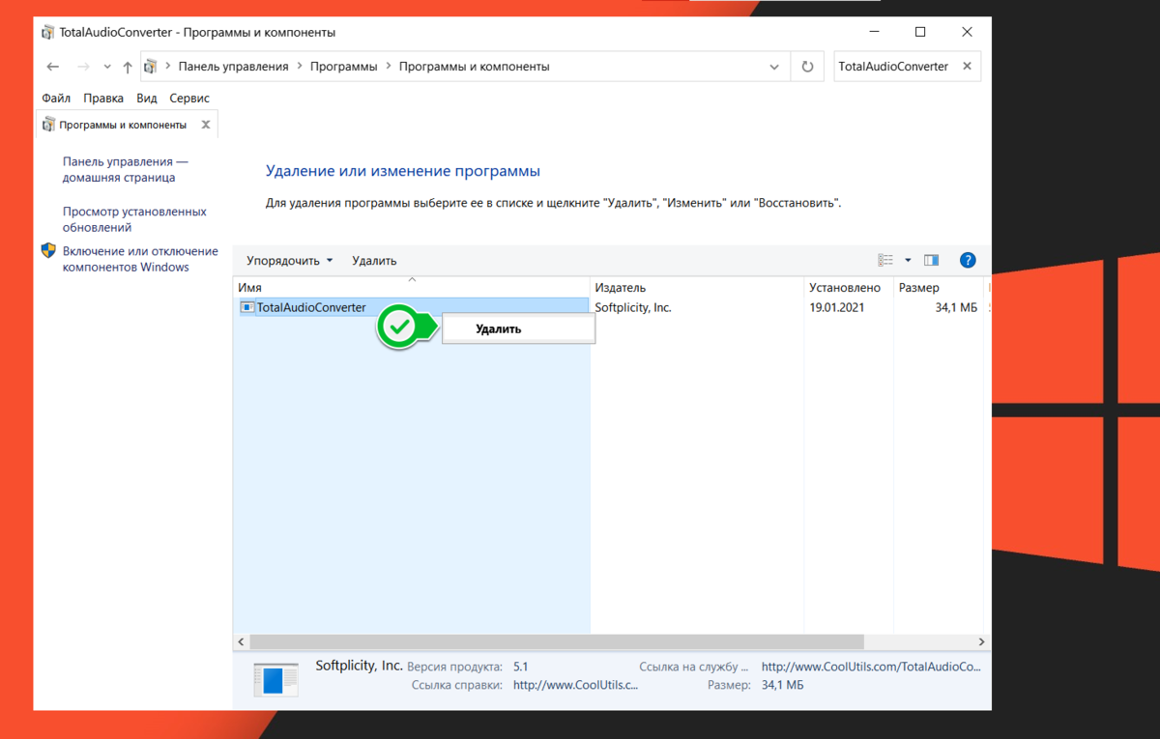Screen dimensions: 1160x739
Task: Click support link 'http://www.CoolUtils.com/TotalAudioCo...'
Action: pos(871,667)
